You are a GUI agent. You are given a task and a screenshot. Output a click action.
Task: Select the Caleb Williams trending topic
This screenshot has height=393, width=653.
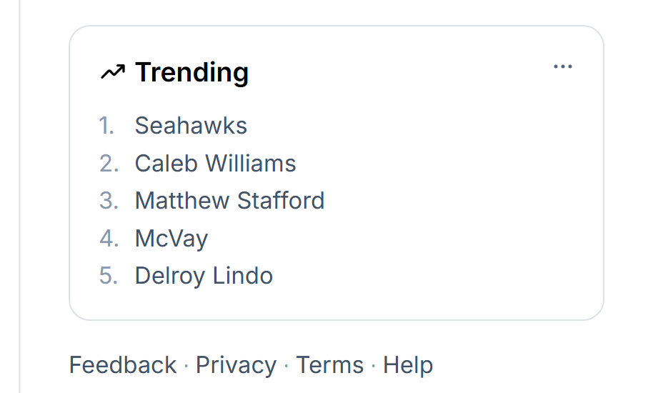point(215,164)
